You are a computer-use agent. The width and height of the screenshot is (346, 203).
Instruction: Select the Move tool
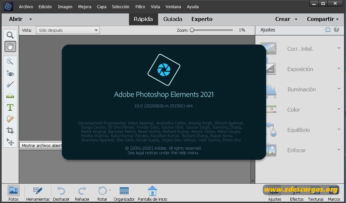tap(10, 142)
